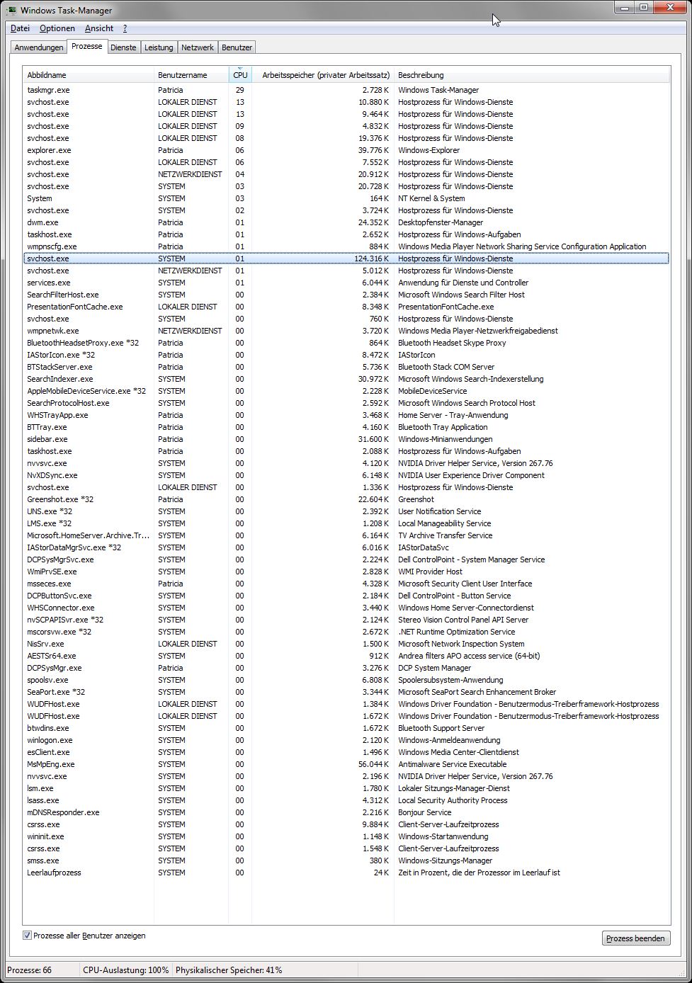Sort by Arbeitsspeicher column header

coord(323,75)
